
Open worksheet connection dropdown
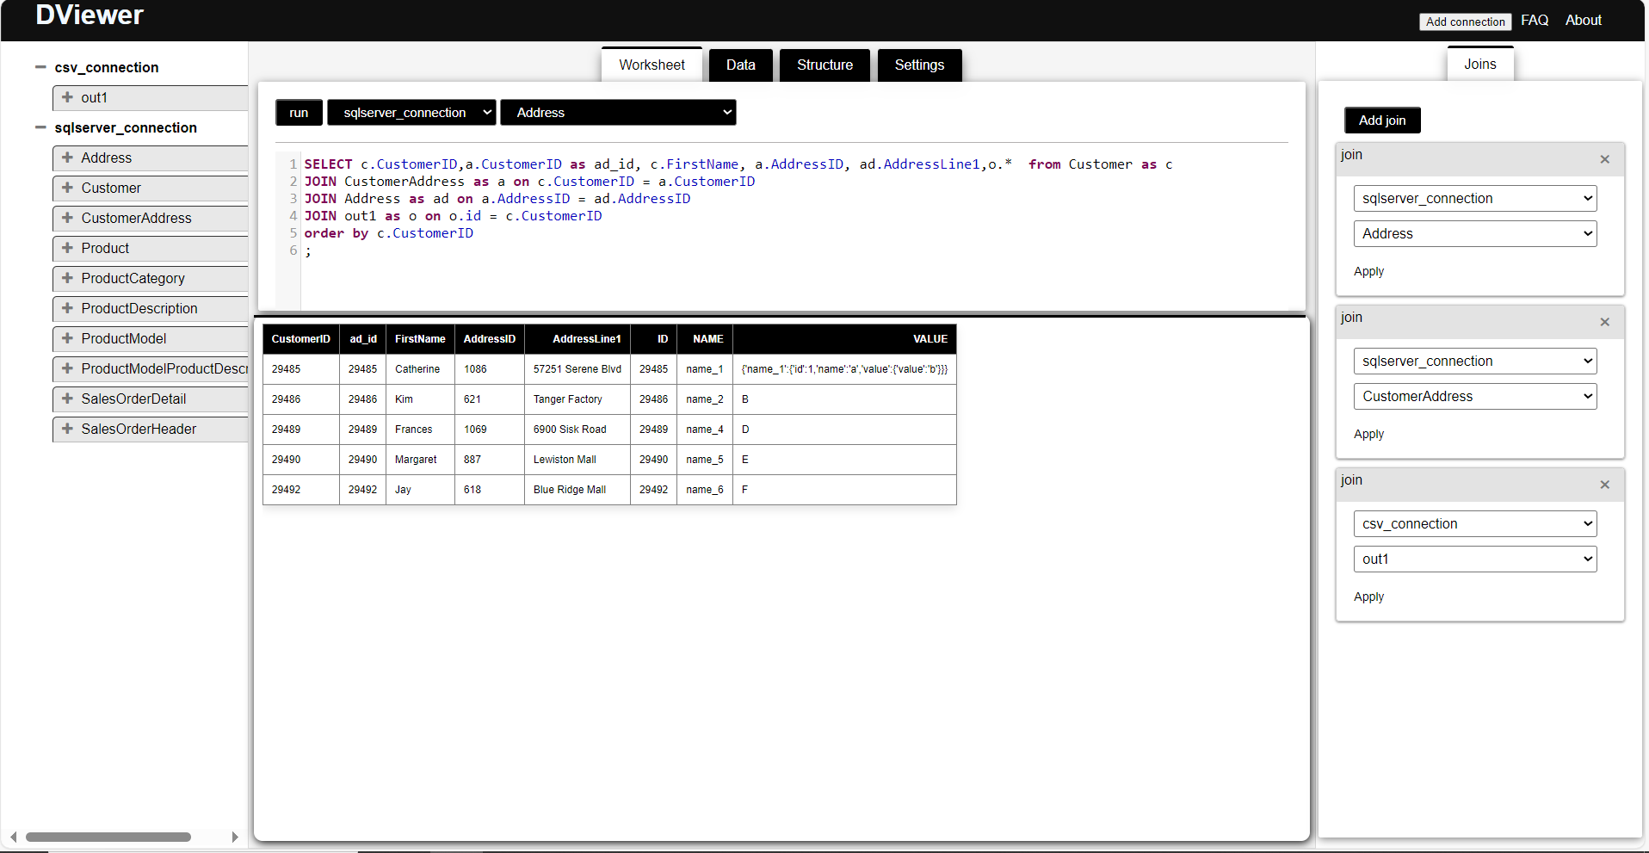click(411, 113)
